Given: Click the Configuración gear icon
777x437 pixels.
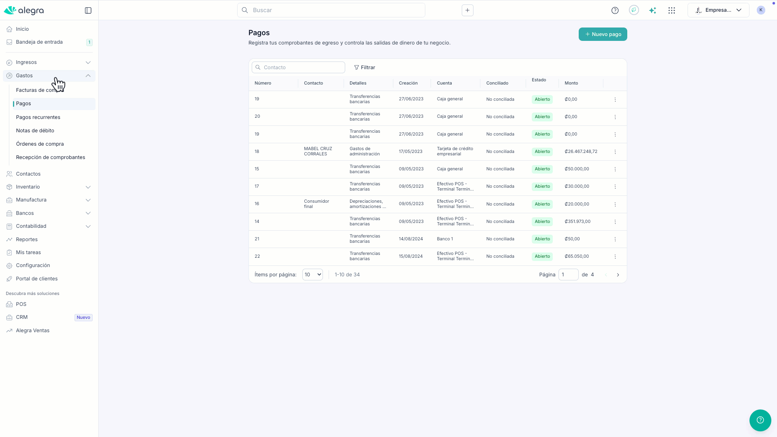Looking at the screenshot, I should point(9,265).
